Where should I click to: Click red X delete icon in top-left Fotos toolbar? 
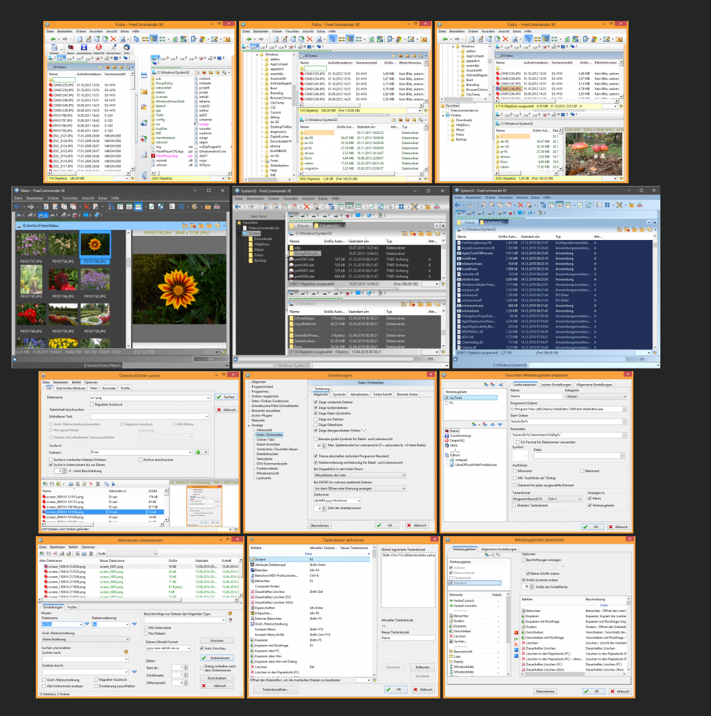tap(113, 39)
